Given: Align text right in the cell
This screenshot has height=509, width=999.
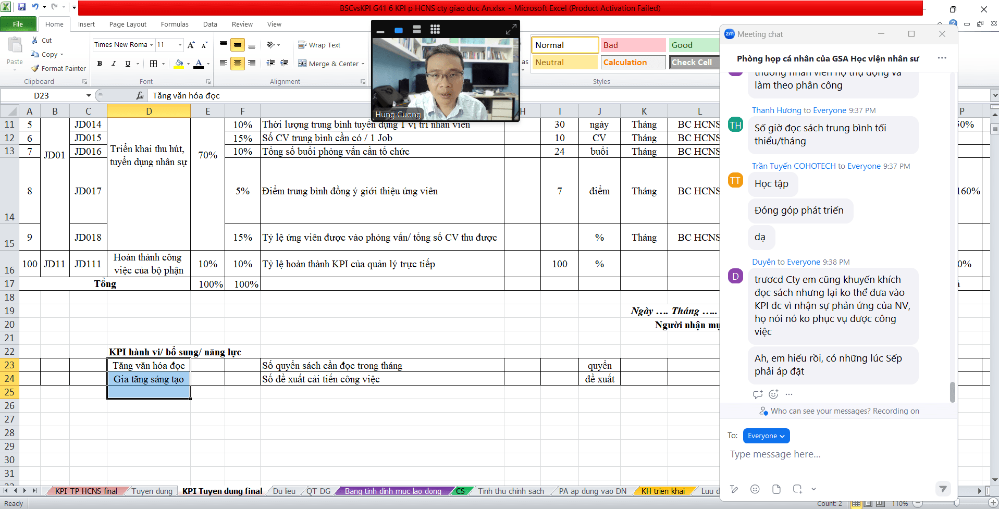Looking at the screenshot, I should pos(252,64).
